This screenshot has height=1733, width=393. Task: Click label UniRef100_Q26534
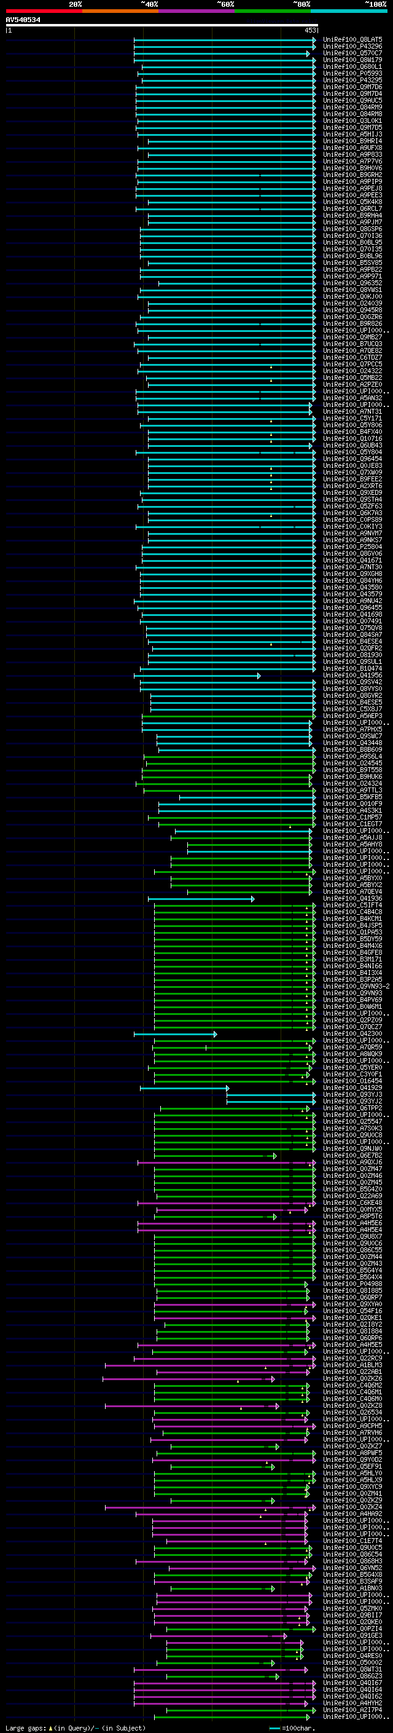(352, 1412)
